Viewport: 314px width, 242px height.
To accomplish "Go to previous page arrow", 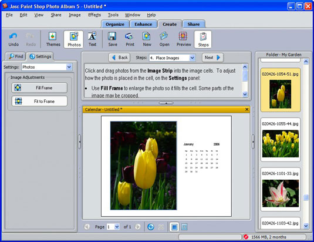I will (x=87, y=227).
